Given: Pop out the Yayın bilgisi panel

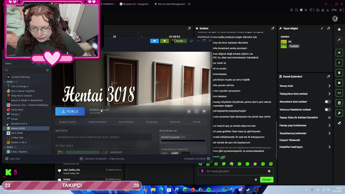Looking at the screenshot, I should (328, 28).
